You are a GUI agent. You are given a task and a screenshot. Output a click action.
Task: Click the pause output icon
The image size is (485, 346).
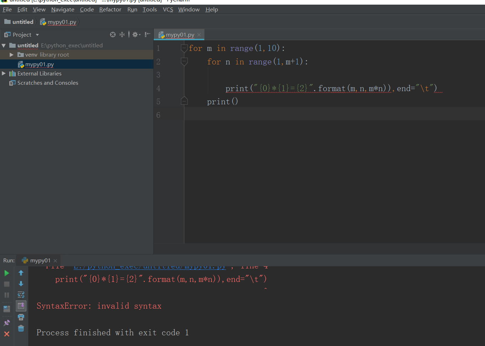[7, 295]
